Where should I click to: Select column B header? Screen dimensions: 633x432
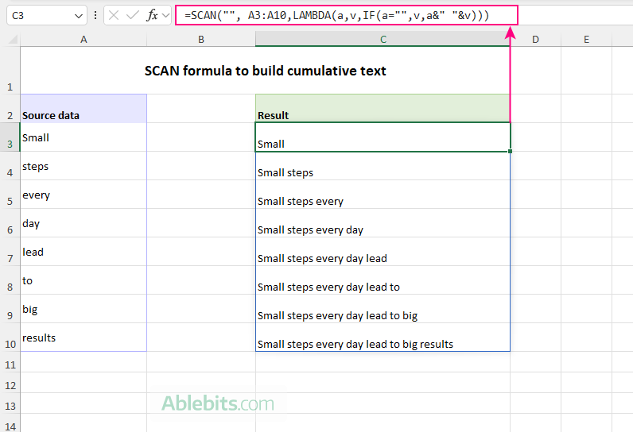pyautogui.click(x=201, y=40)
